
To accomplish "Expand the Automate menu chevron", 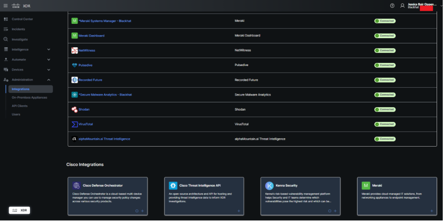I will 49,59.
